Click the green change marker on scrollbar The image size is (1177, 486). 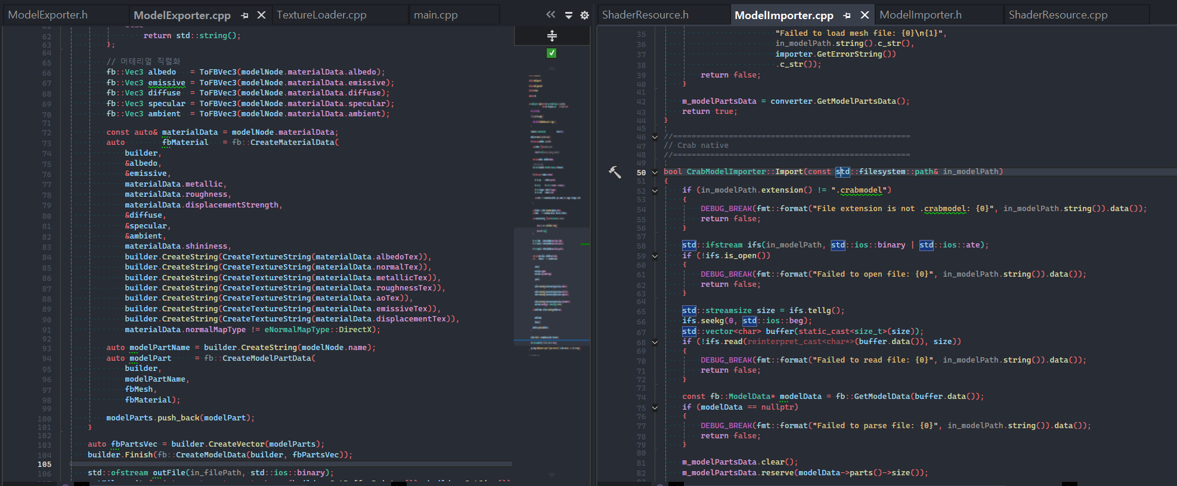[x=586, y=244]
